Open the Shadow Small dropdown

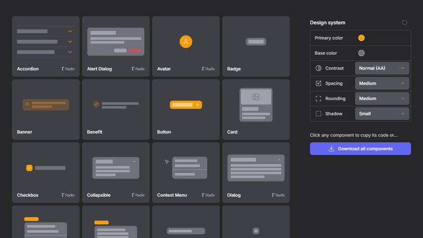[x=382, y=114]
